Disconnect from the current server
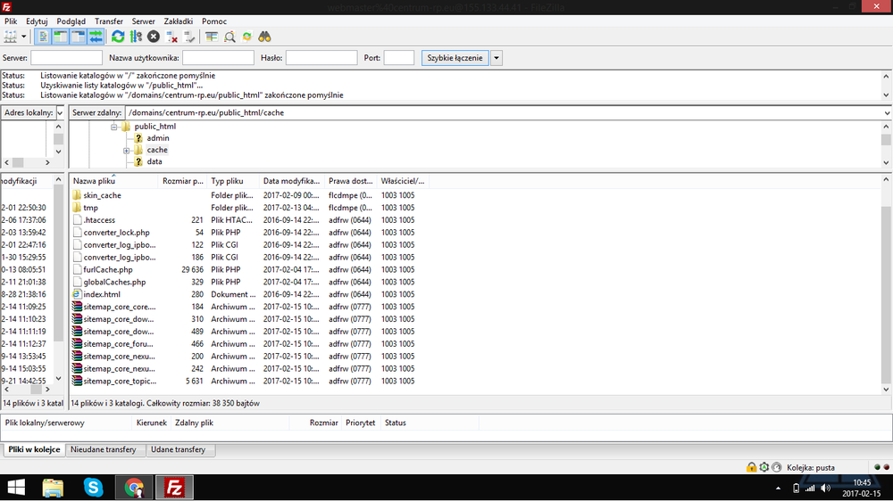893x501 pixels. tap(172, 37)
